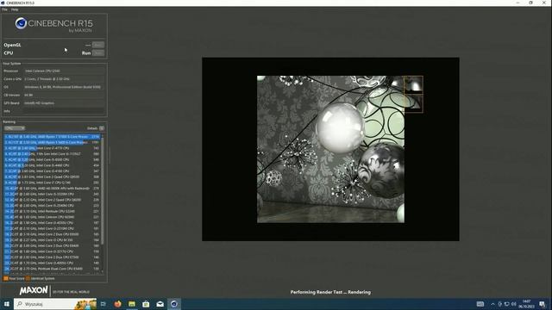Click the Wyszukaj taskbar search box

click(x=55, y=304)
